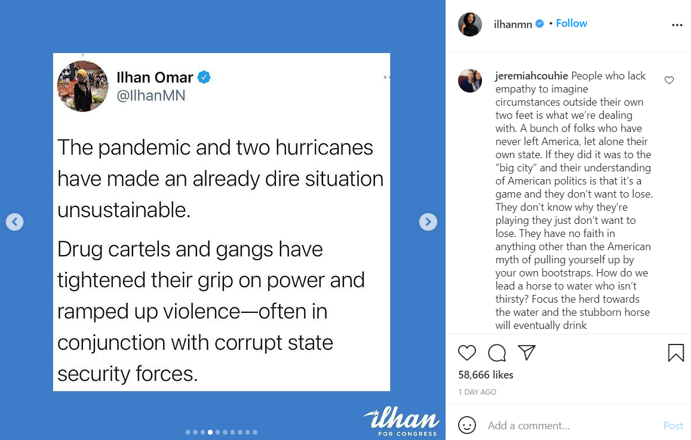Go to previous carousel slide
Viewport: 691px width, 440px height.
pyautogui.click(x=15, y=222)
